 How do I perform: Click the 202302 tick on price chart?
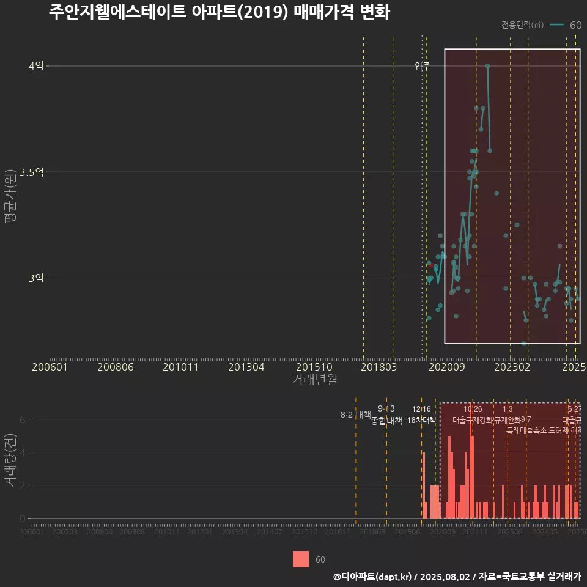[512, 367]
